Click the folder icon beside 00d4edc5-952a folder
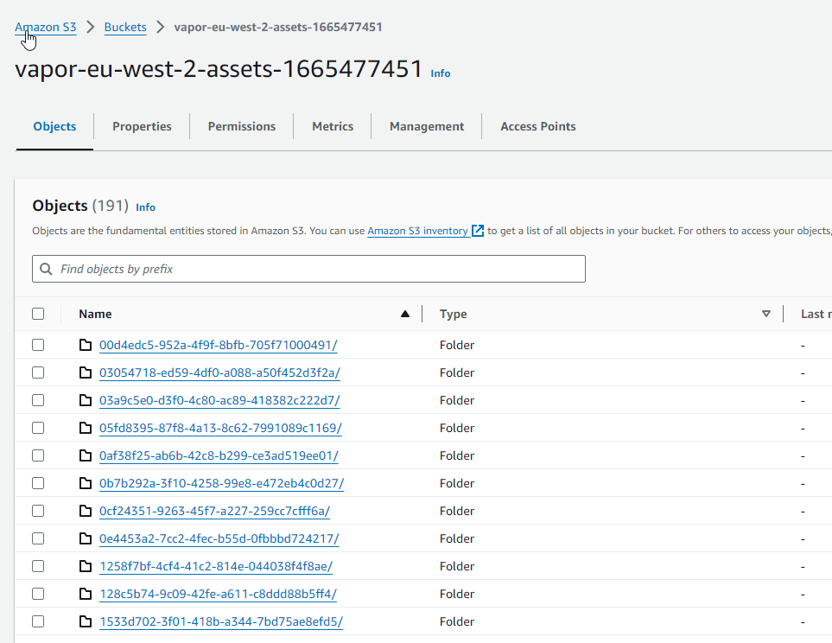Image resolution: width=832 pixels, height=643 pixels. 85,345
